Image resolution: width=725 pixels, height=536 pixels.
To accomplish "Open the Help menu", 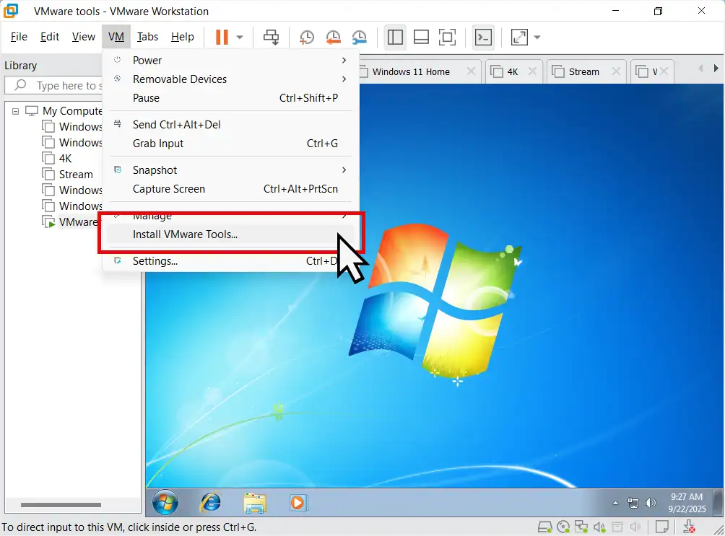I will (x=182, y=37).
